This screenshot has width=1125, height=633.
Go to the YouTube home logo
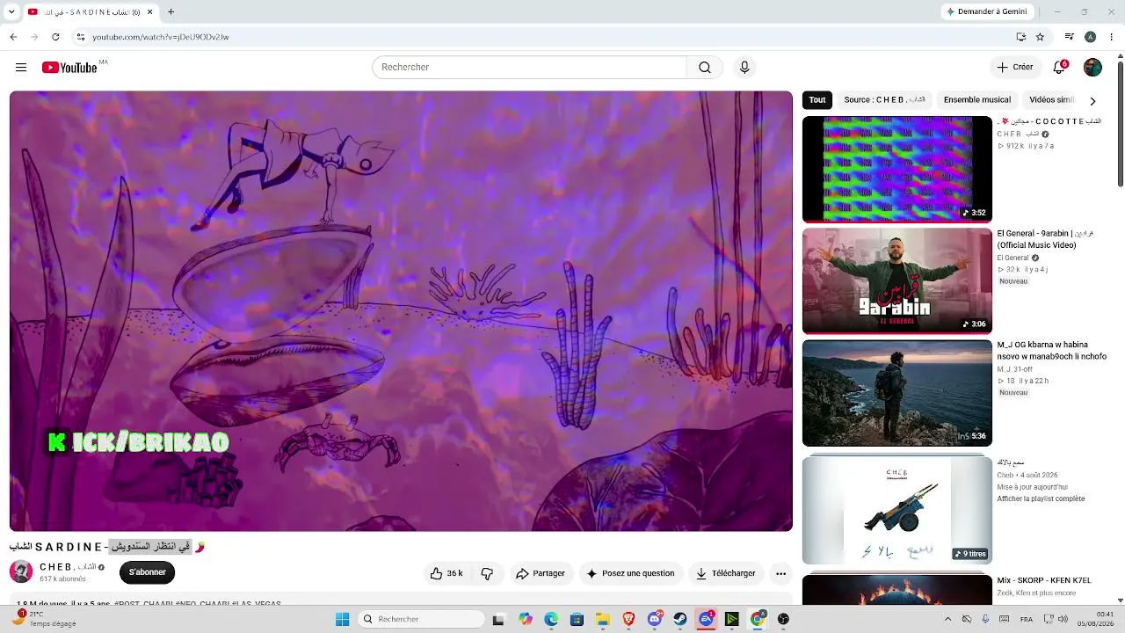click(x=69, y=68)
